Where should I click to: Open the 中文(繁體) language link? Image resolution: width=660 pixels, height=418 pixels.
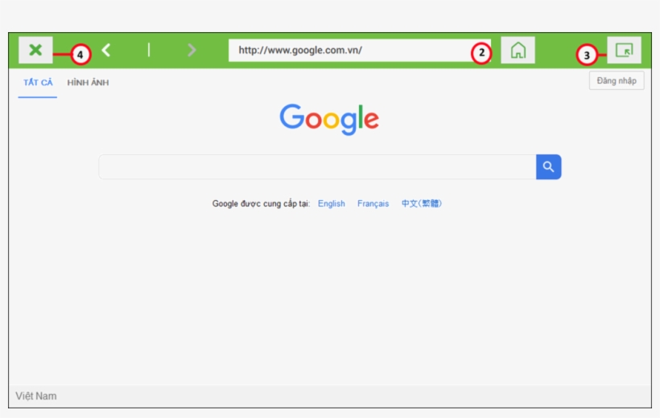point(421,203)
